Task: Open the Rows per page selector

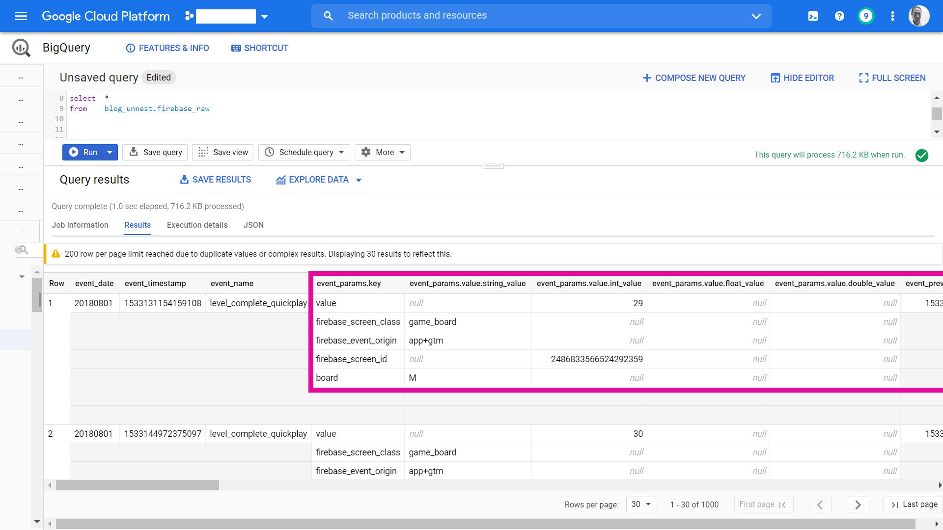Action: point(641,504)
